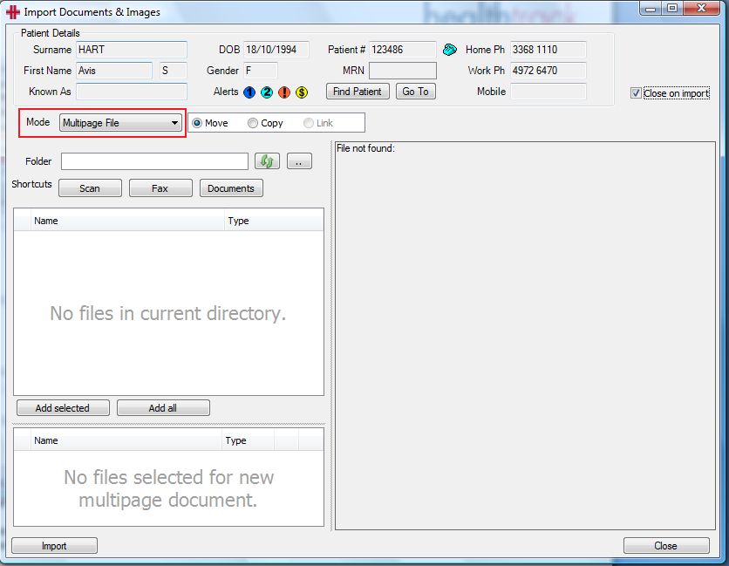Click the empty Mobile field
729x566 pixels.
coord(548,92)
